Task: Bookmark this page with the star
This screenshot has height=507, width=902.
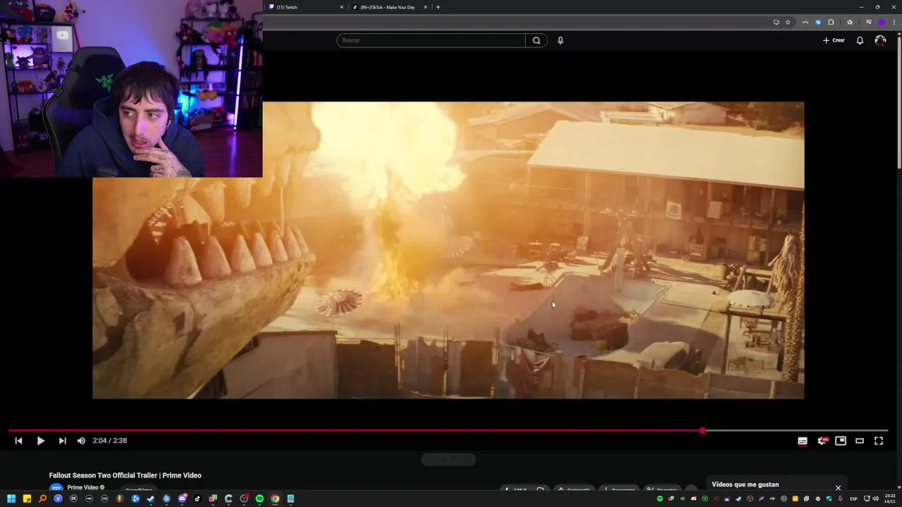Action: pyautogui.click(x=788, y=22)
